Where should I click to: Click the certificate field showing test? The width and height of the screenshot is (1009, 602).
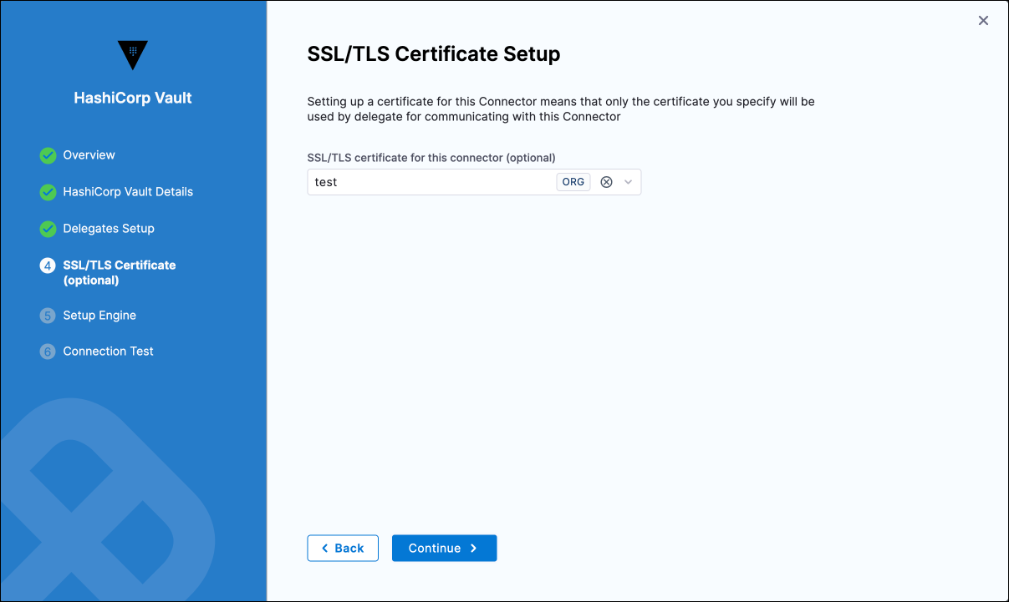[426, 182]
